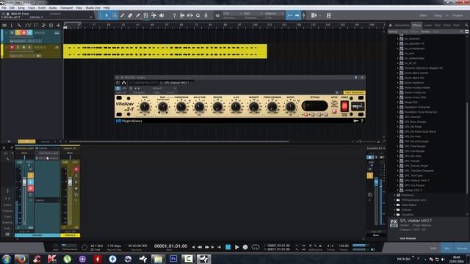This screenshot has width=470, height=264.
Task: Switch to the Effects browser tab
Action: [416, 26]
